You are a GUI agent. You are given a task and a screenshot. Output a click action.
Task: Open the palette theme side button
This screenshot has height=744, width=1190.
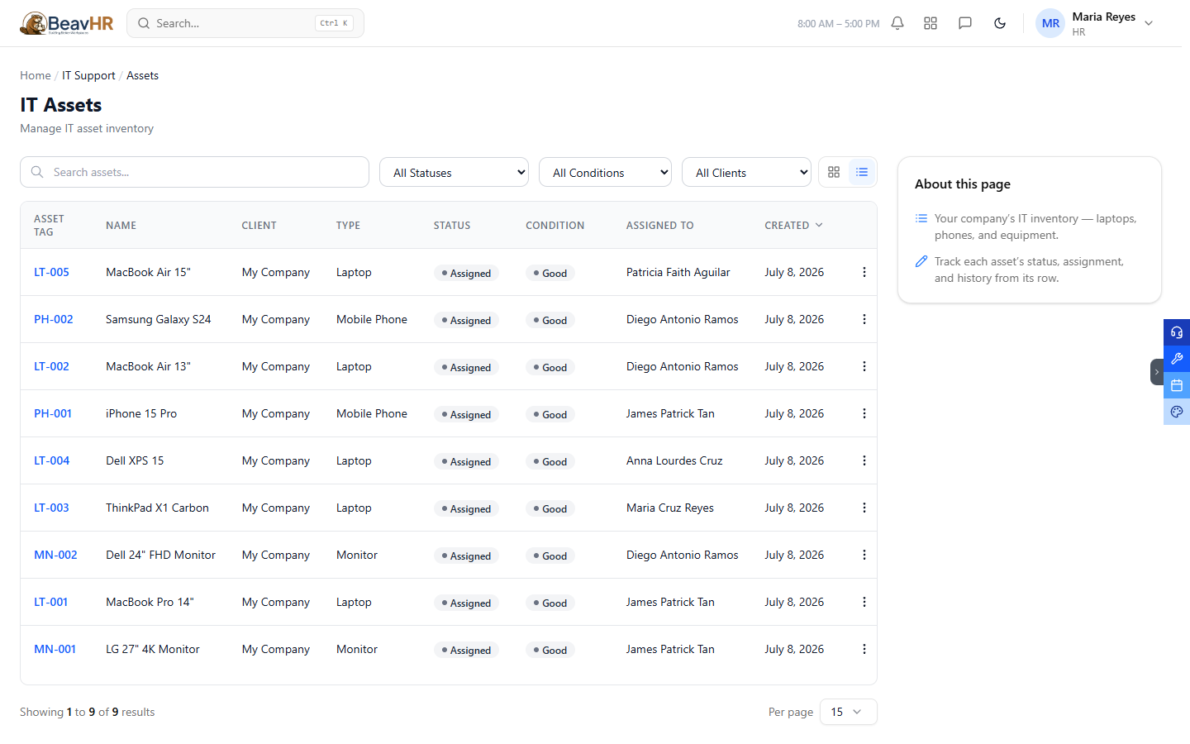[x=1177, y=412]
